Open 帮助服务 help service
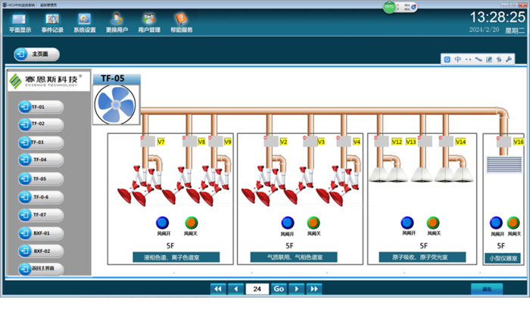Screen dimensions: 530x309 pos(181,22)
